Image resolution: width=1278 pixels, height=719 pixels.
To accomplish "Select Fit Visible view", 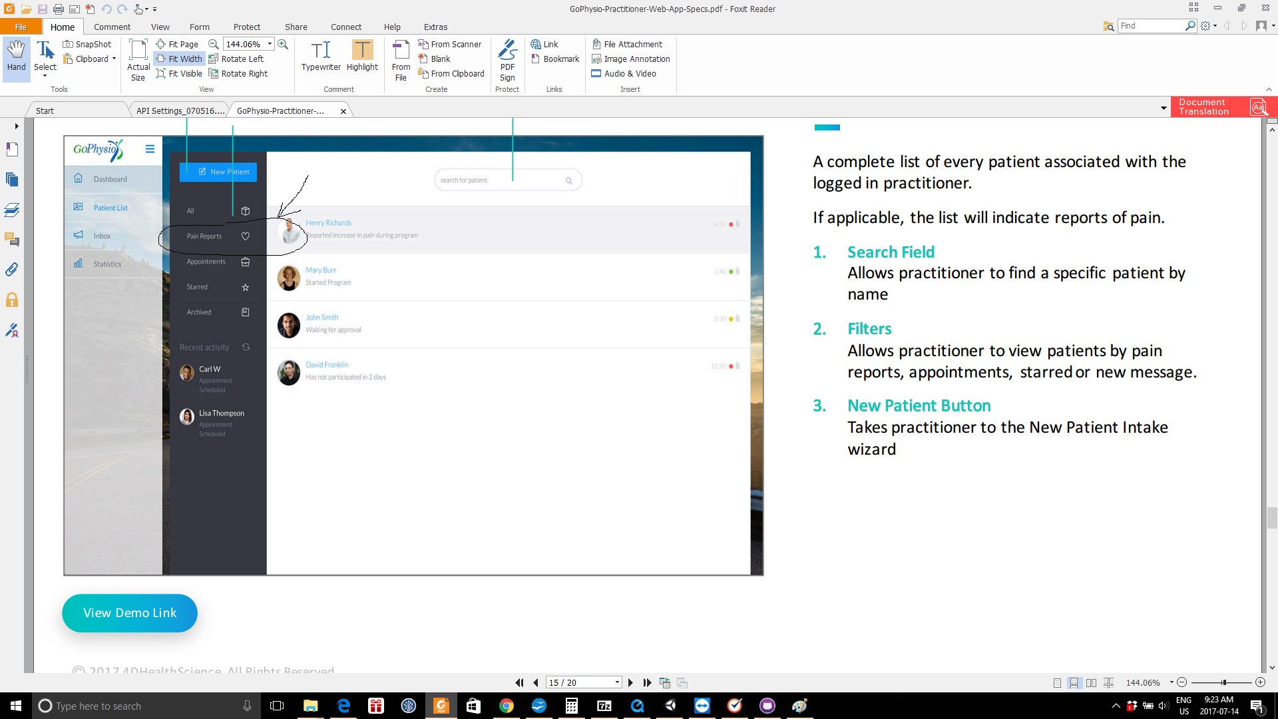I will click(179, 73).
